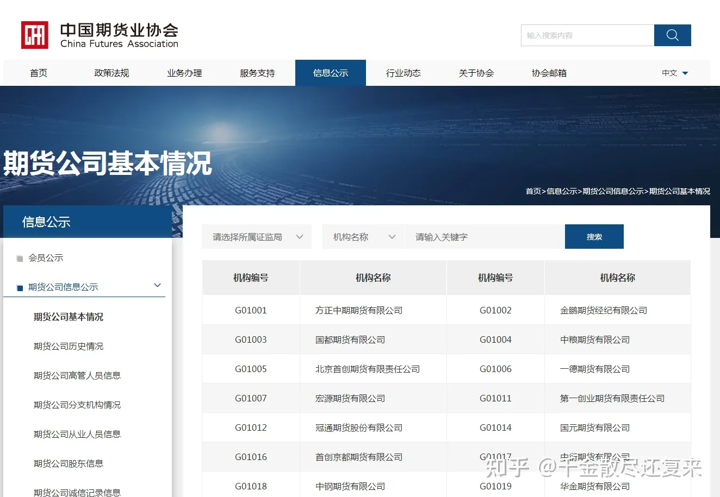This screenshot has width=720, height=497.
Task: Open the 机构名称 filter dropdown
Action: (x=363, y=237)
